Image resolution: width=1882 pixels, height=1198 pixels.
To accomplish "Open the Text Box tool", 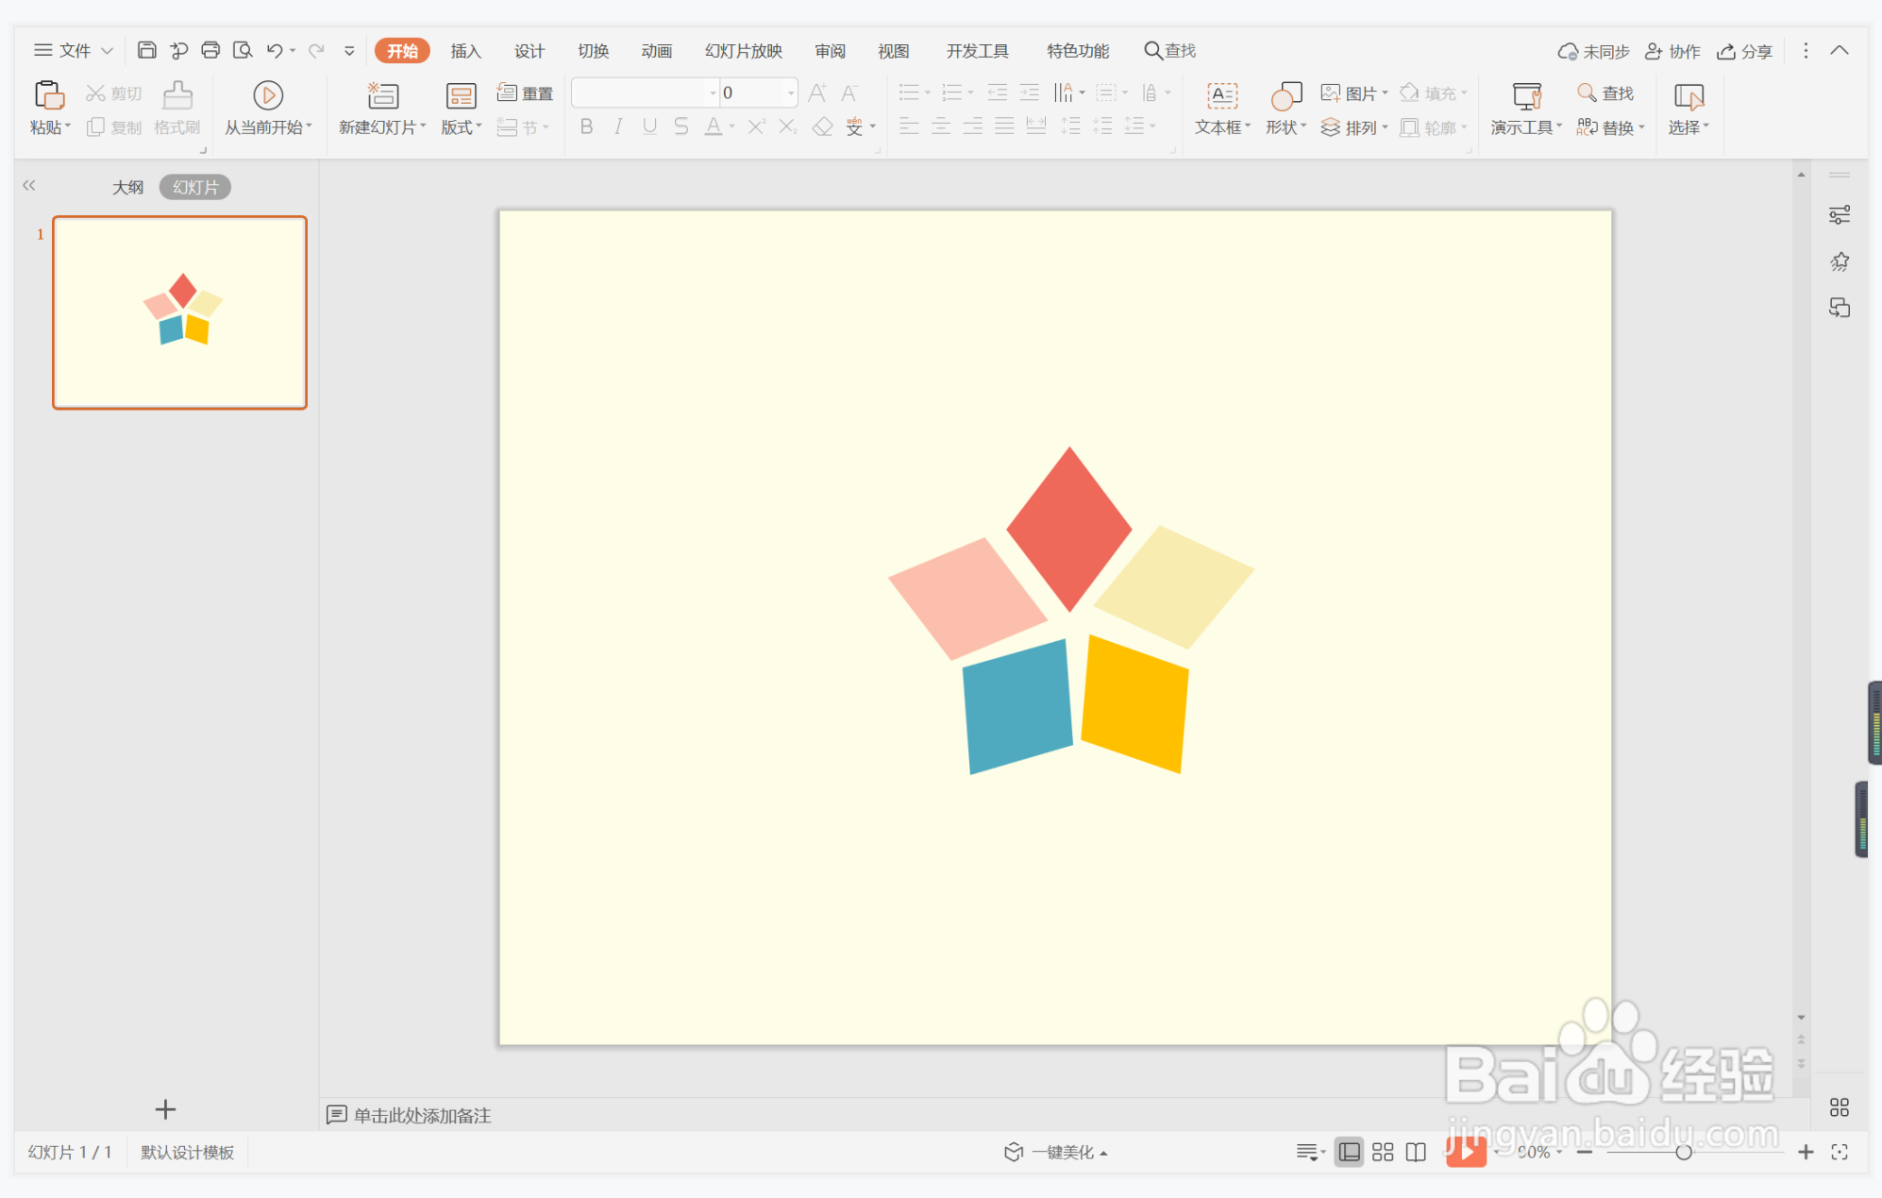I will [1221, 95].
